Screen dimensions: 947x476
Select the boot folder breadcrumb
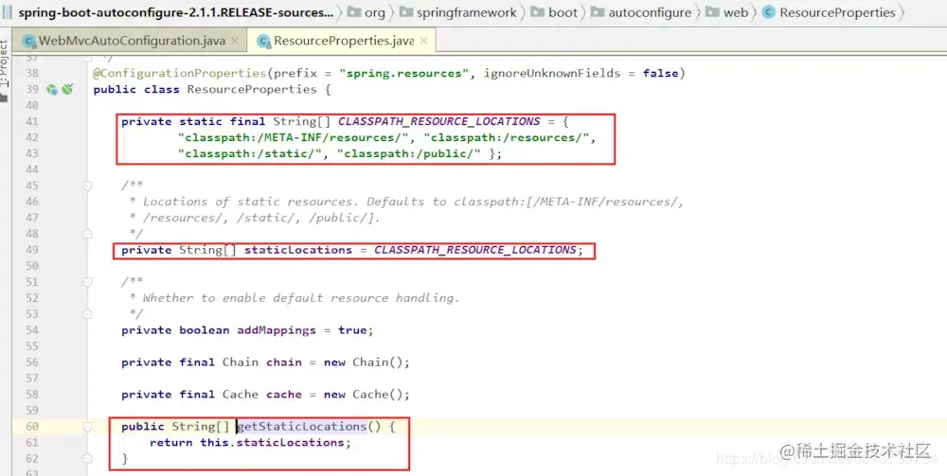pyautogui.click(x=554, y=12)
